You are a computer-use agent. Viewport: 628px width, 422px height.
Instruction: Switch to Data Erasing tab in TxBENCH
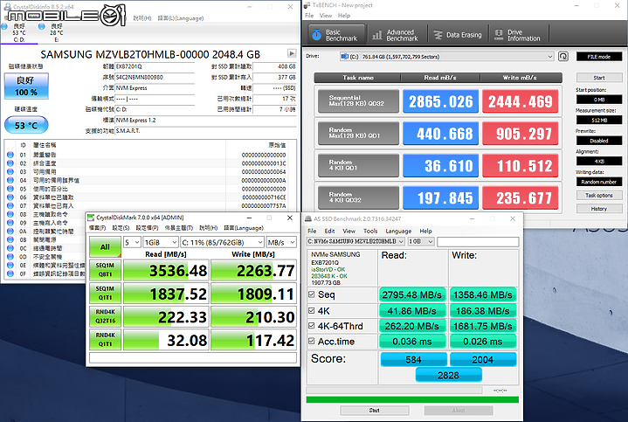click(x=459, y=35)
